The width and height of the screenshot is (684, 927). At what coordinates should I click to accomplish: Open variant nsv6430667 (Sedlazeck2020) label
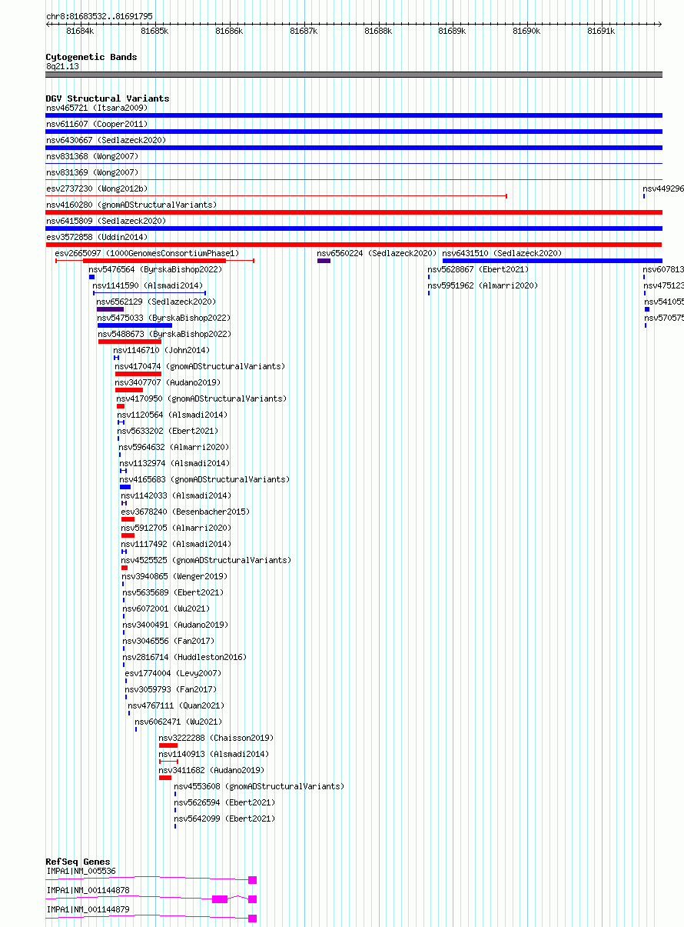[x=106, y=140]
